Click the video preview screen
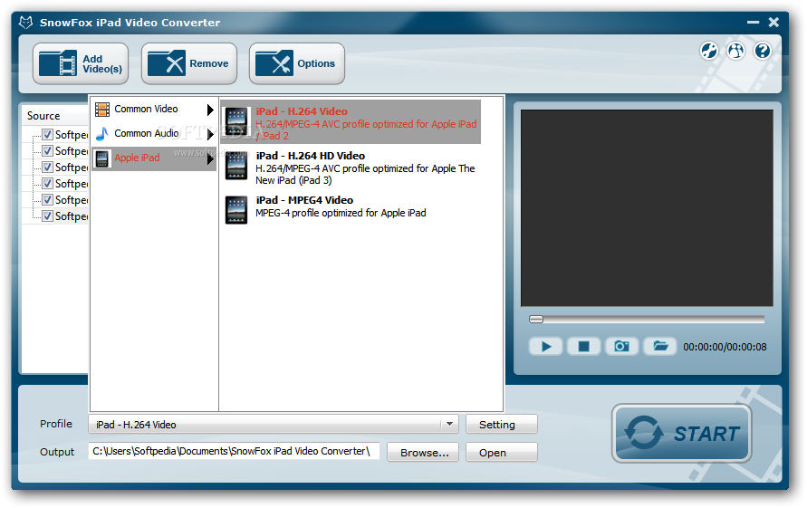 (x=647, y=208)
